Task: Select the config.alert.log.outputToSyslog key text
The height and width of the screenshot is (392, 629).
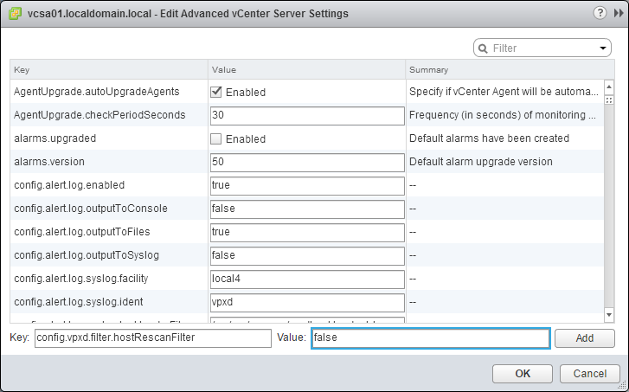Action: coord(87,255)
